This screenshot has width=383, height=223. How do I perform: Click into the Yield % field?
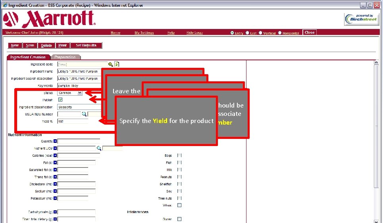[x=73, y=121]
